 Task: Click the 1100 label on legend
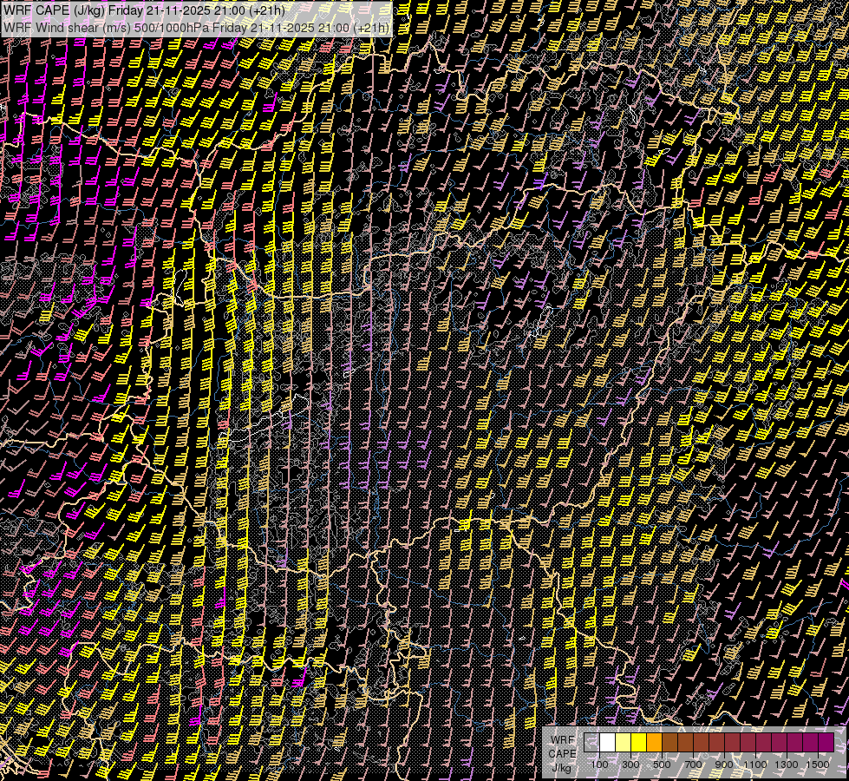click(x=755, y=765)
